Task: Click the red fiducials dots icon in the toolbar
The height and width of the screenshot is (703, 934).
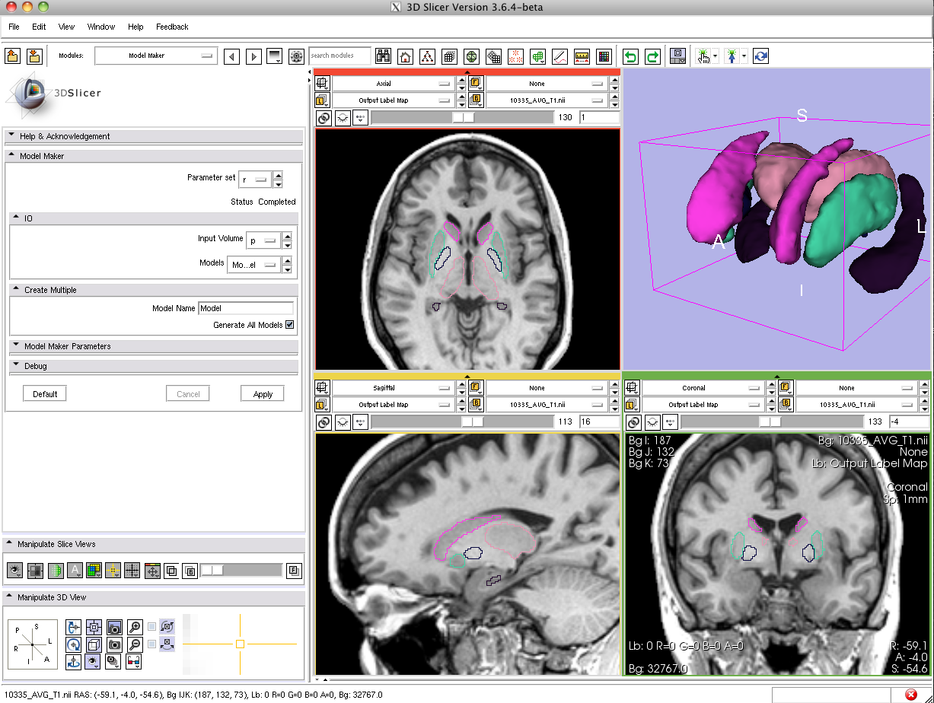Action: click(515, 56)
